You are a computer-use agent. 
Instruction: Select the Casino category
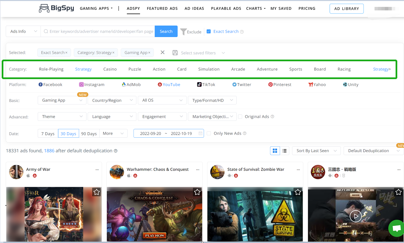click(110, 69)
